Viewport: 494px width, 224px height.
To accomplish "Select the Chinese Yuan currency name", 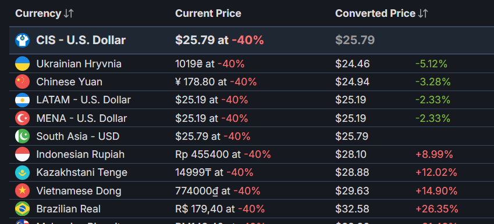I will pyautogui.click(x=69, y=82).
